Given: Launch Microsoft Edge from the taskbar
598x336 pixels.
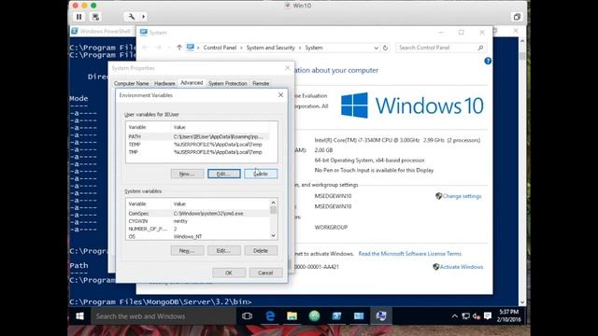Looking at the screenshot, I should [270, 316].
